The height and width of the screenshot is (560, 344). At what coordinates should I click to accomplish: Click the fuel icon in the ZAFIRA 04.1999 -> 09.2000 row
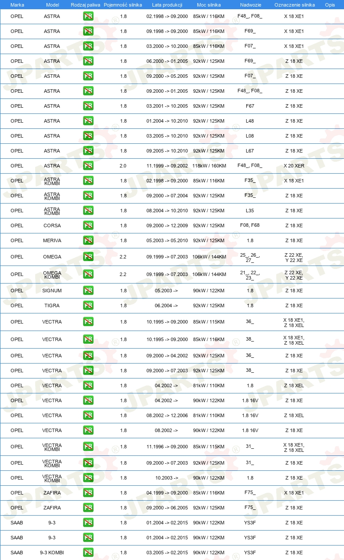click(88, 493)
